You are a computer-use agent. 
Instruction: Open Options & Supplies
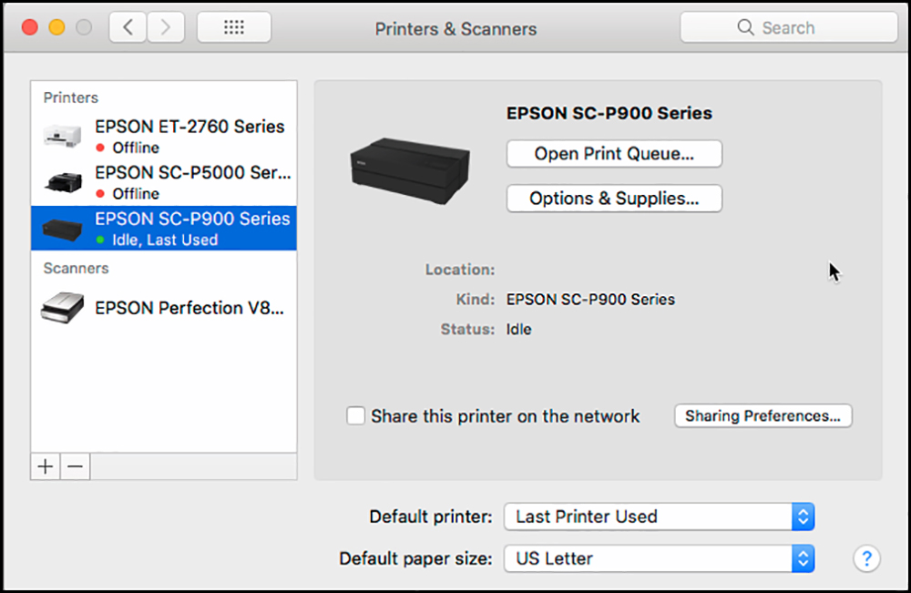click(614, 199)
